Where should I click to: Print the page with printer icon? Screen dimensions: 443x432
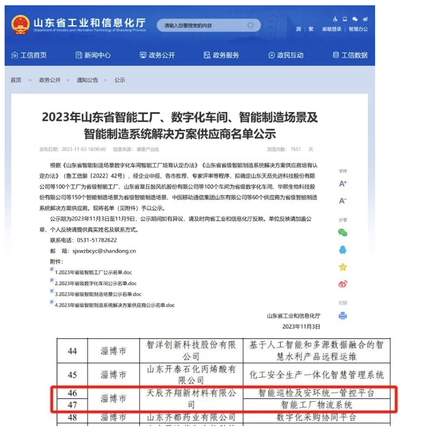click(x=343, y=315)
